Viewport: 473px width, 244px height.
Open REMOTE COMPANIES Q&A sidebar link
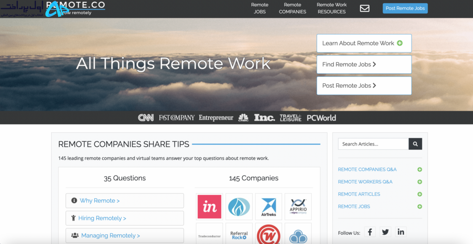tap(367, 169)
